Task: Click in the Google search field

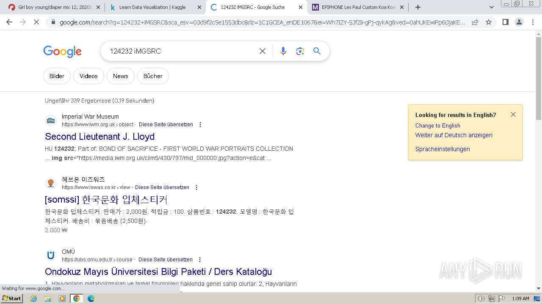Action: tap(180, 51)
